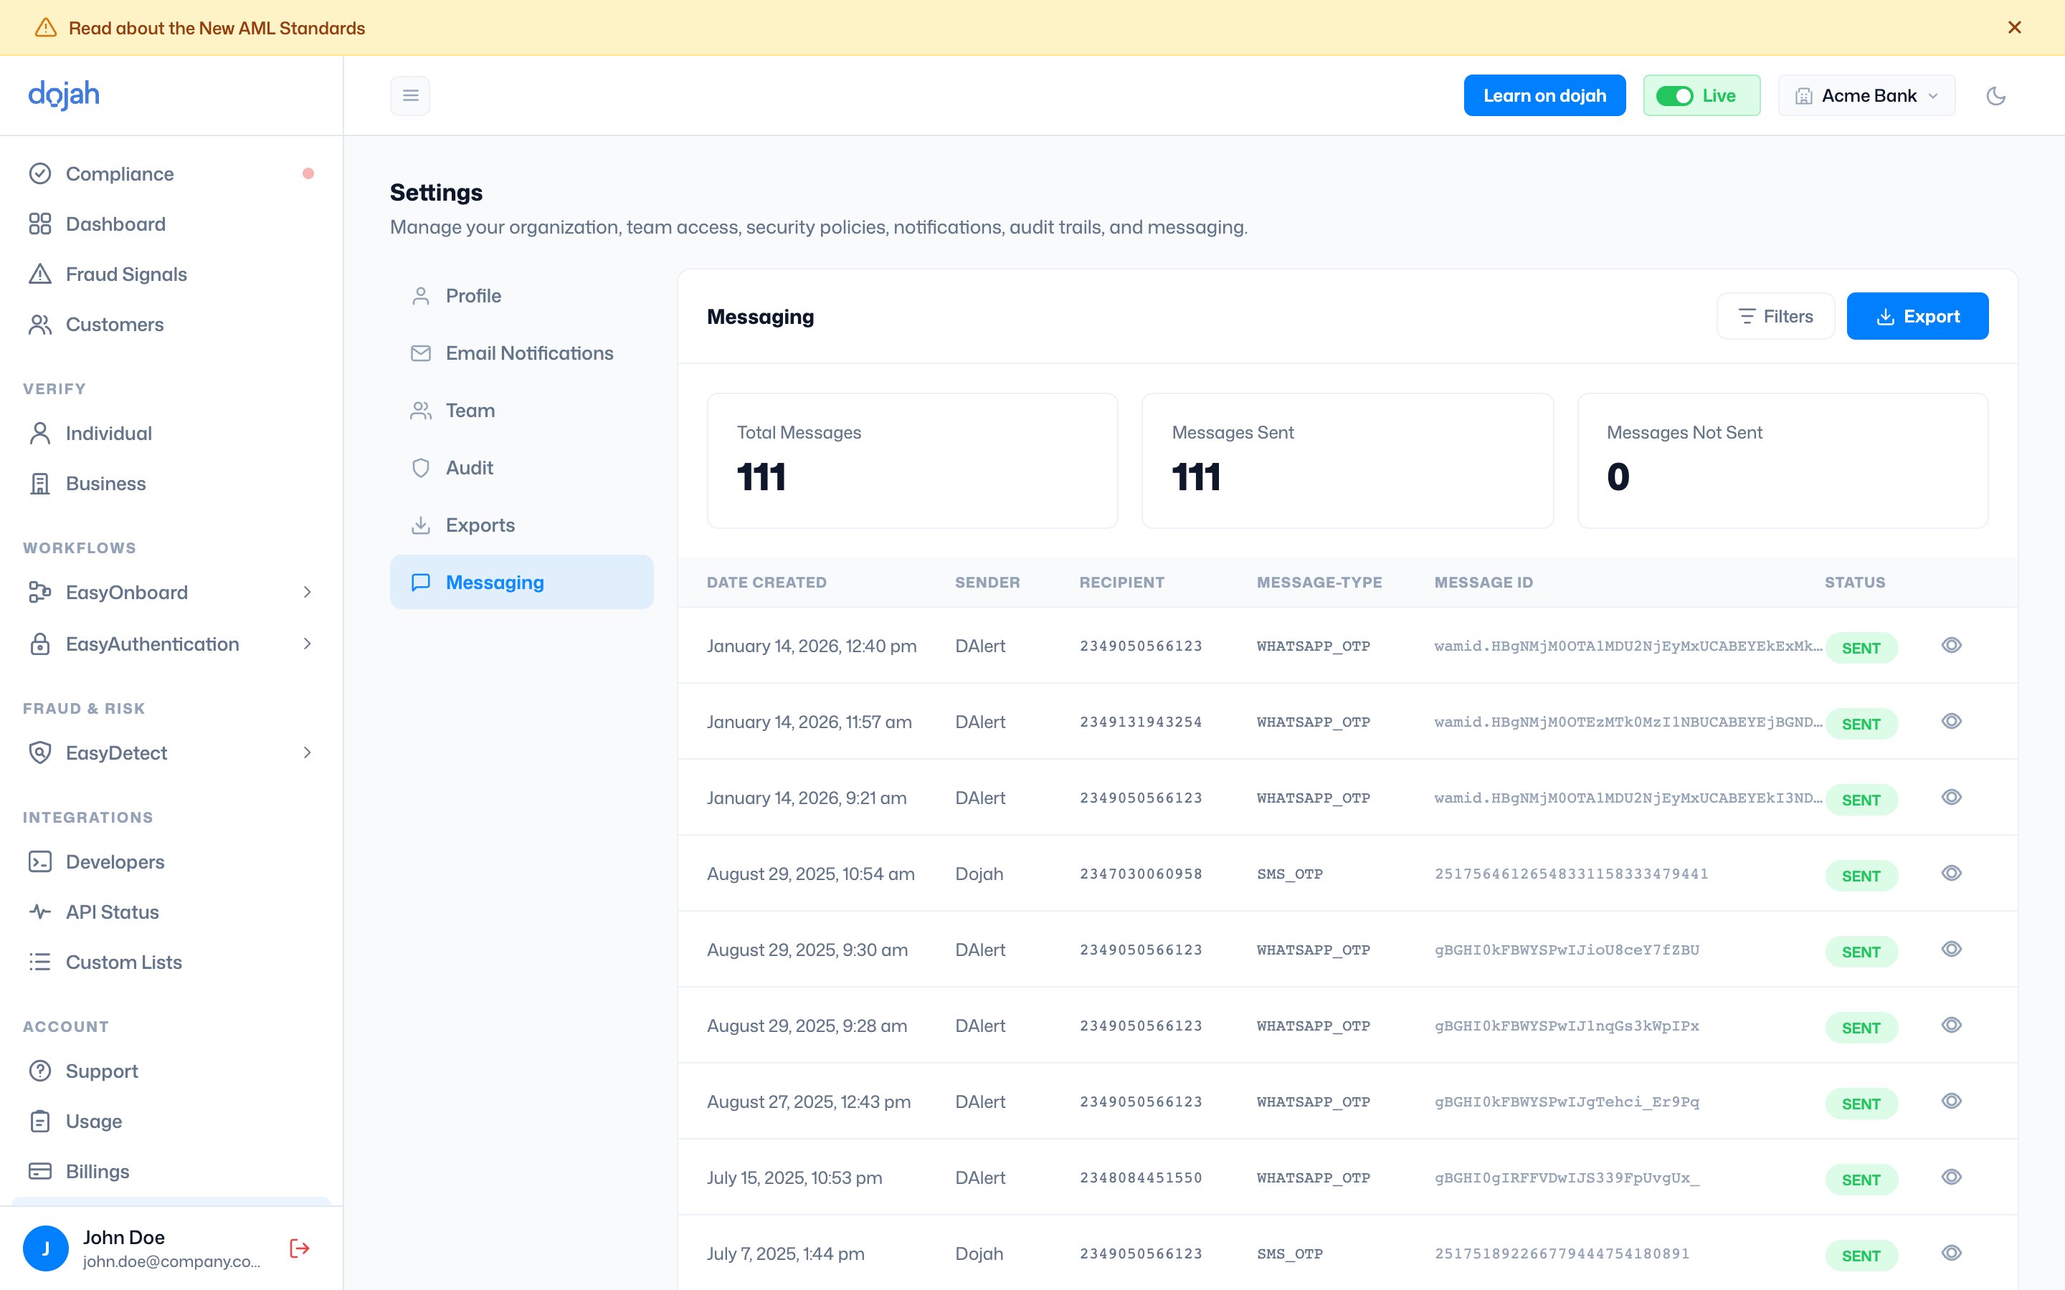Expand the EasyDetect section chevron
Image resolution: width=2065 pixels, height=1290 pixels.
click(x=307, y=752)
